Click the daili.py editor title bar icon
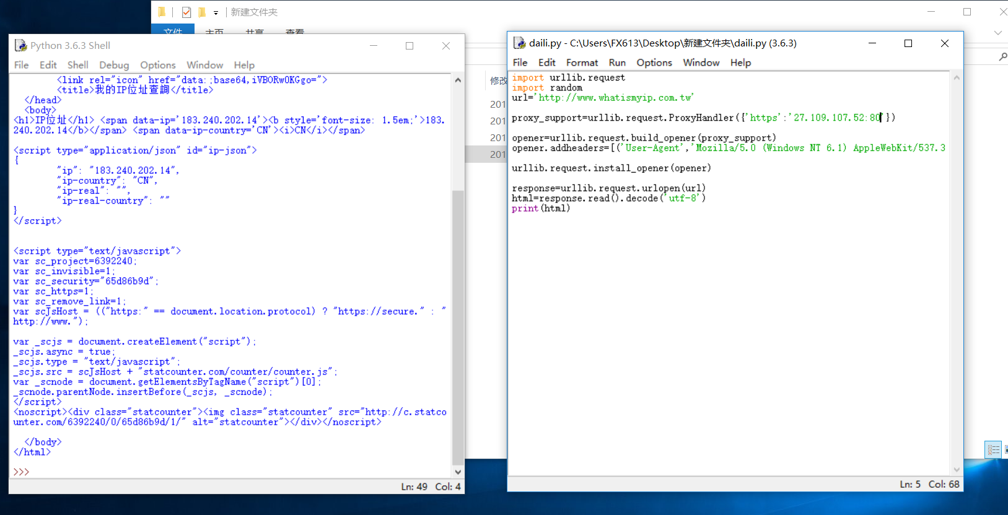Screen dimensions: 1008x515 click(519, 43)
